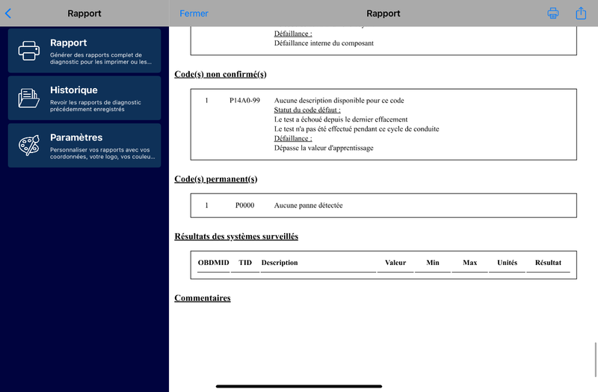Click the palette icon on Paramètres card

click(29, 146)
